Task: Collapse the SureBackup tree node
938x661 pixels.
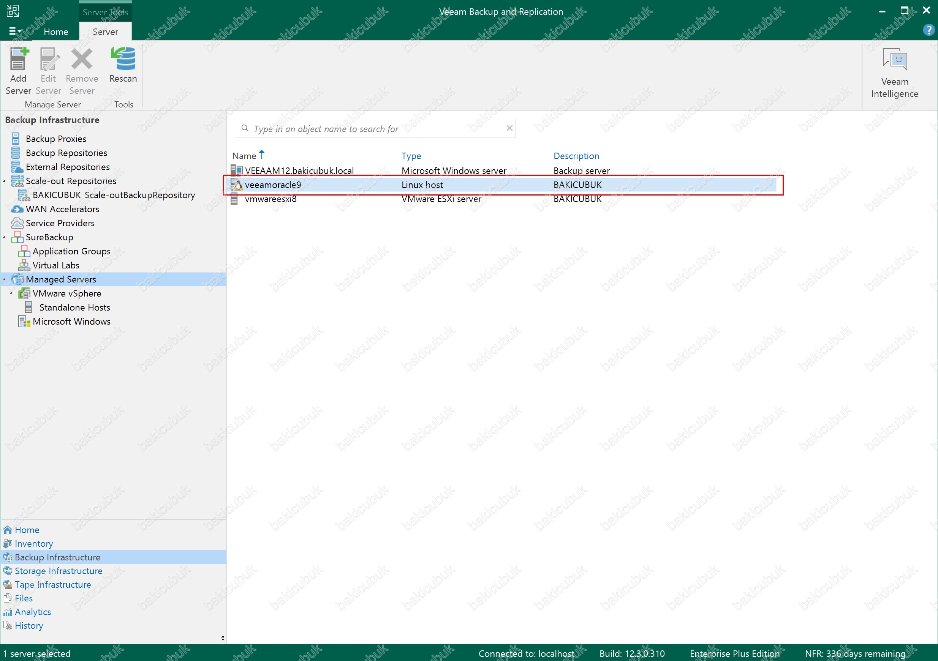Action: pos(5,237)
